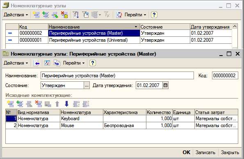Move row down blue arrow icon
Screen dimensions: 244x159
[66, 104]
